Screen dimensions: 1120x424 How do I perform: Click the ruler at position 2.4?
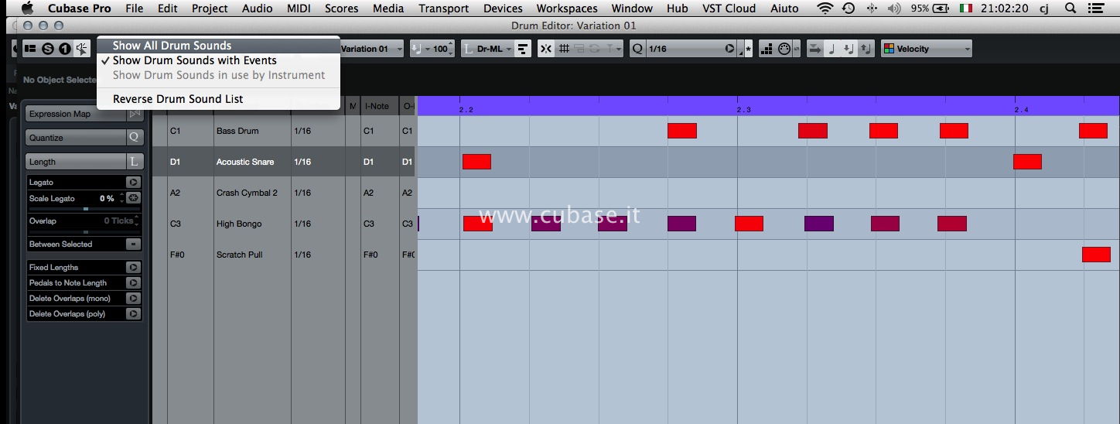coord(1021,110)
